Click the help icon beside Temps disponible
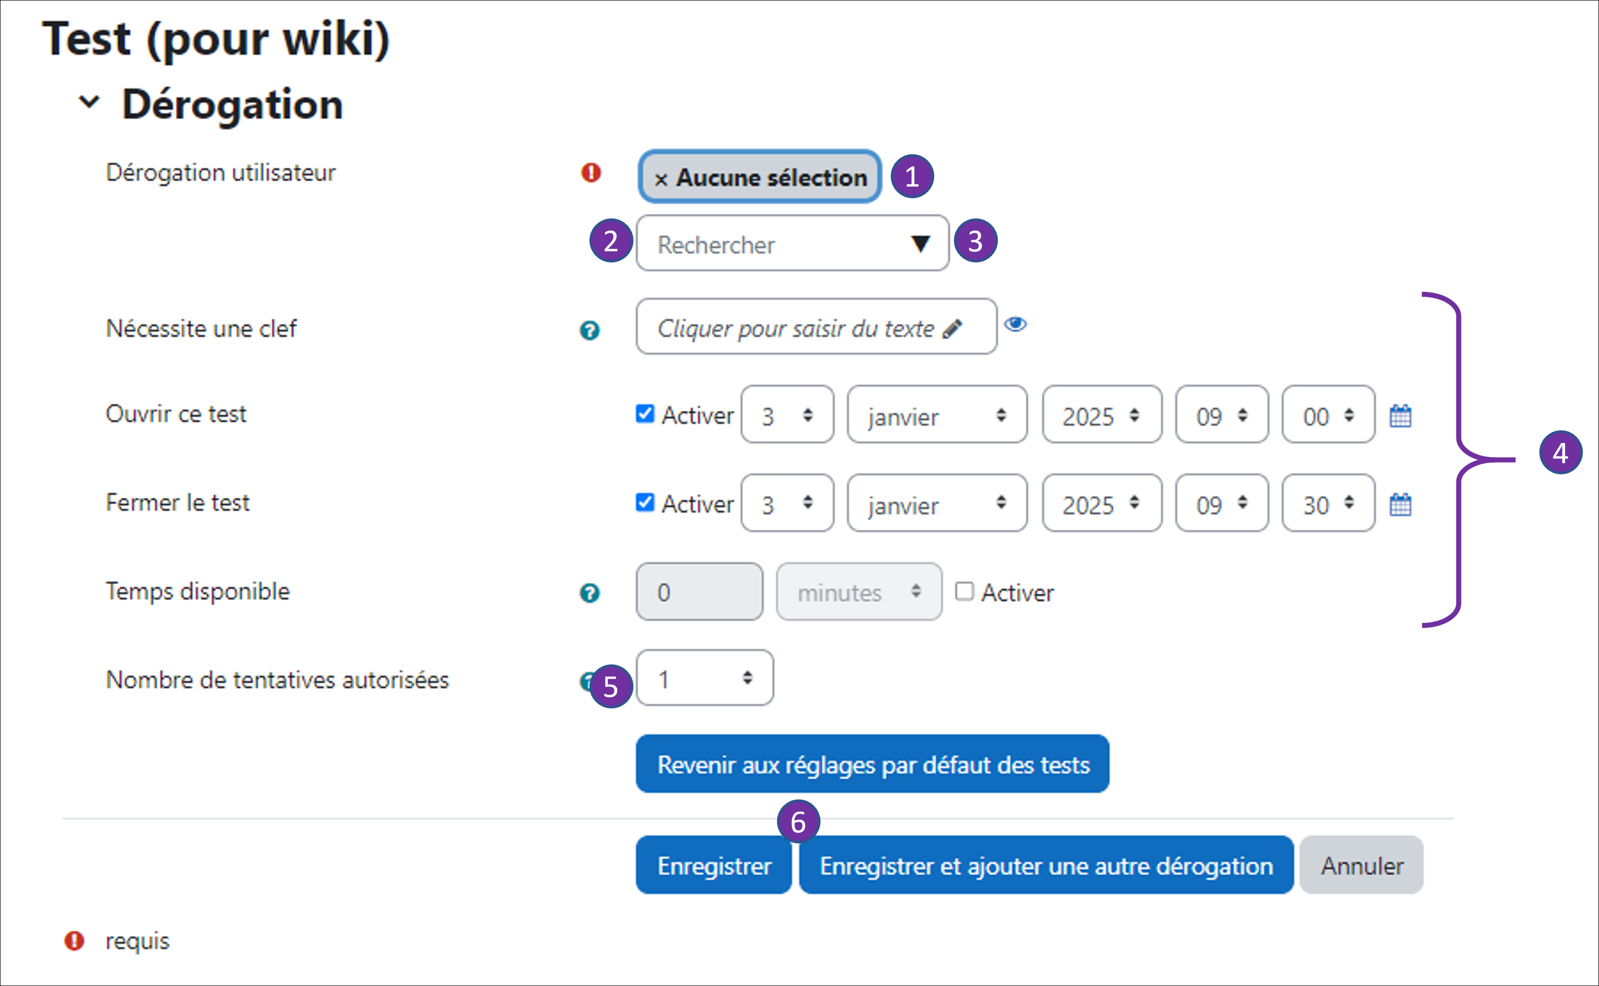 pos(590,593)
